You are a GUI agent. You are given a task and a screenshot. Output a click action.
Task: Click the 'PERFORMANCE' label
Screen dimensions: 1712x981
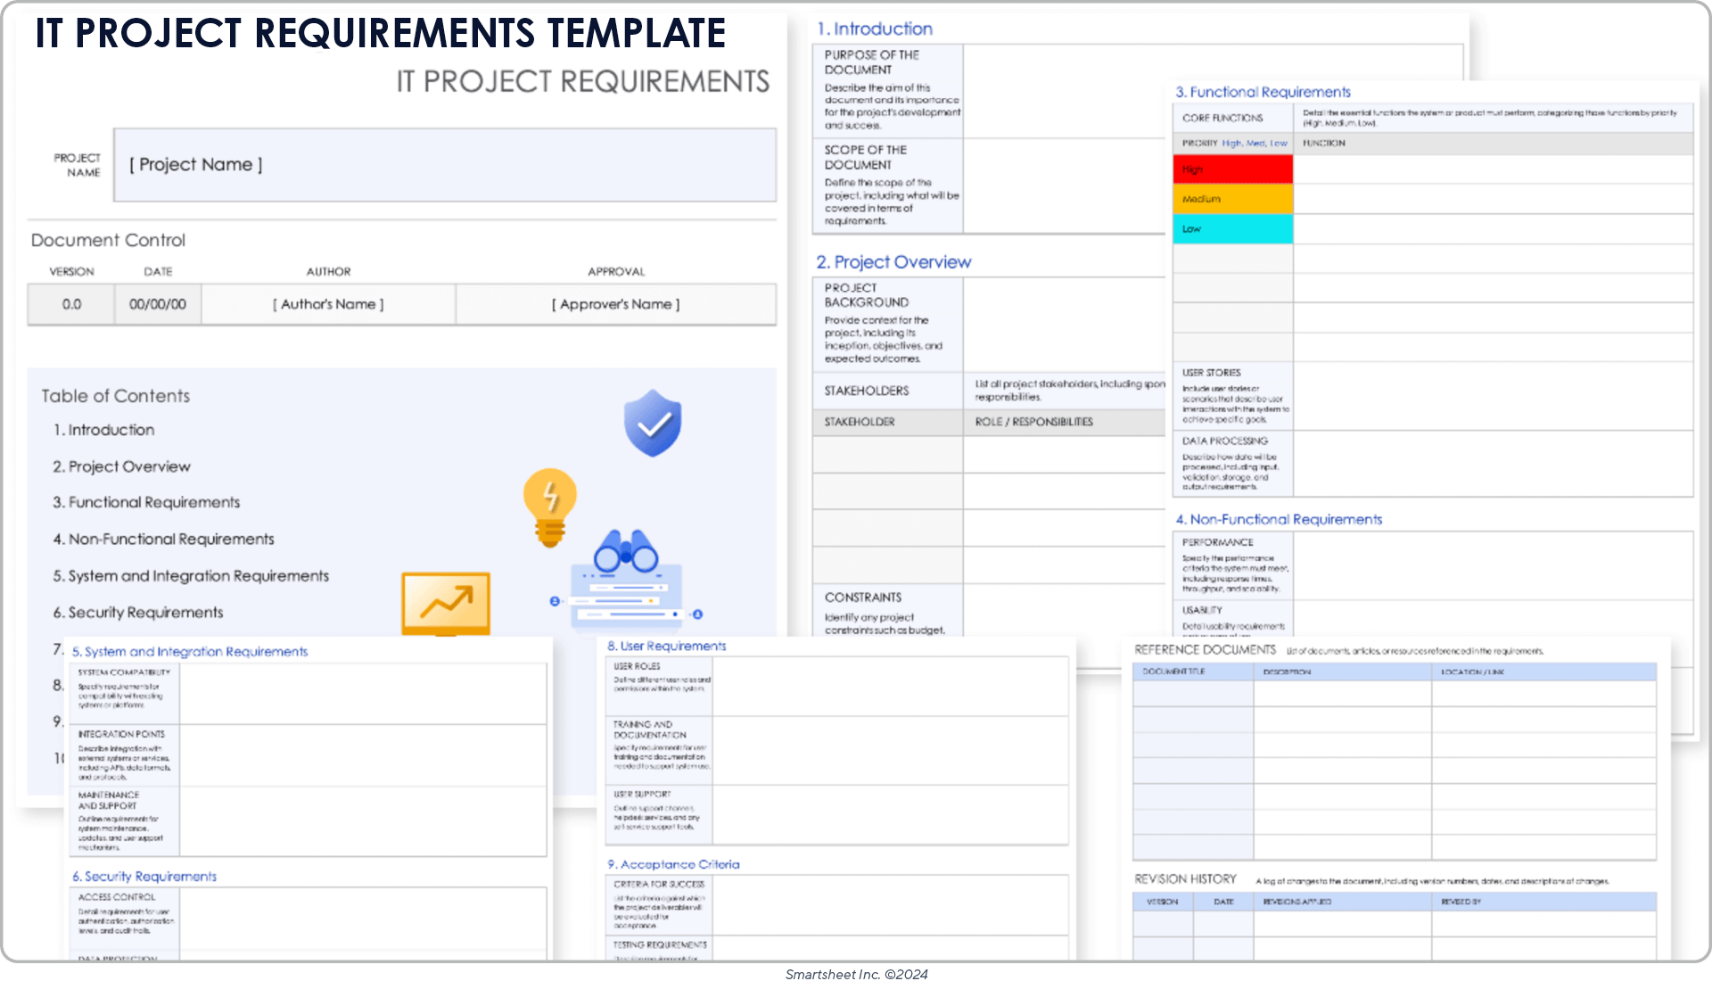[1218, 542]
